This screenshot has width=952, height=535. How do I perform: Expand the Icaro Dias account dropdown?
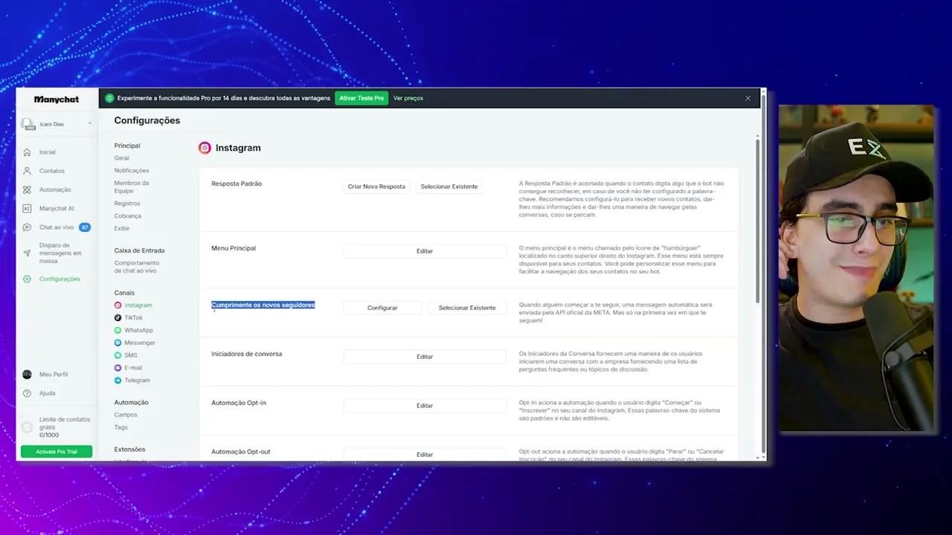click(x=90, y=124)
